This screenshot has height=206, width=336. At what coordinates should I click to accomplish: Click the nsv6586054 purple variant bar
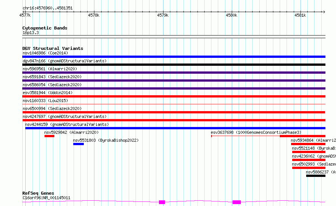pyautogui.click(x=174, y=88)
